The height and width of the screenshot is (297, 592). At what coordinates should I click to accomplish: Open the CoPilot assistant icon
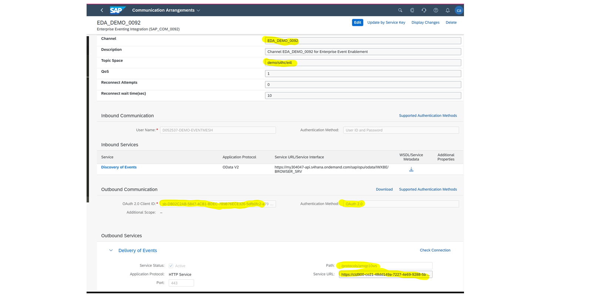point(412,10)
